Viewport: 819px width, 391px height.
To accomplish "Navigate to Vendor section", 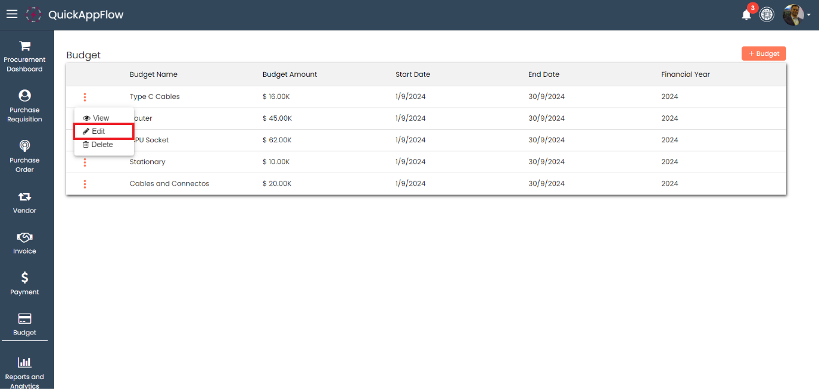I will 24,202.
